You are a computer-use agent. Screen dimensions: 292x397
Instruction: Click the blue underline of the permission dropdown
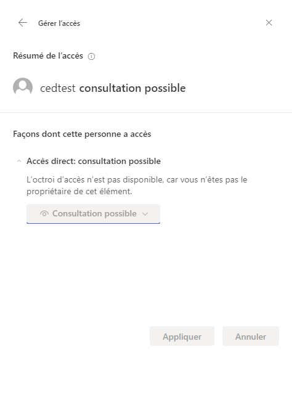click(94, 223)
